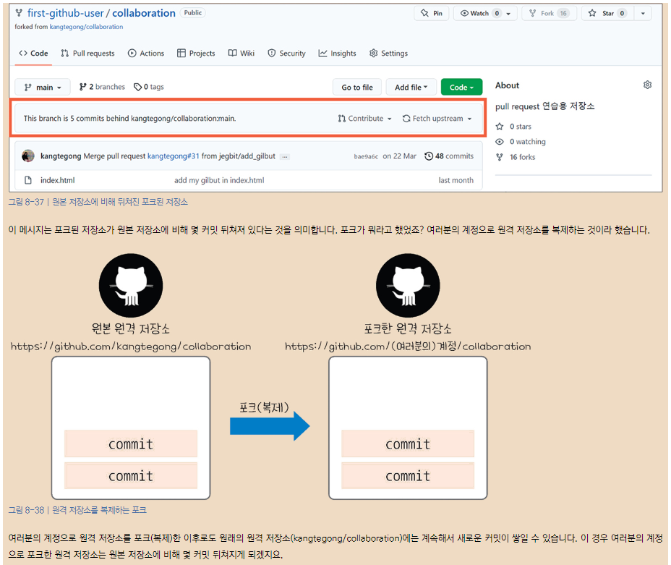671x565 pixels.
Task: Click the fork icon before repository name
Action: pyautogui.click(x=19, y=13)
